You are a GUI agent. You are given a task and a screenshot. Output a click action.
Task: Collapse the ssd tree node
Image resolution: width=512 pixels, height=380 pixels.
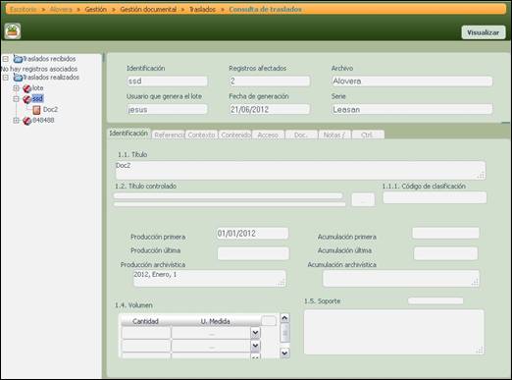pos(16,98)
